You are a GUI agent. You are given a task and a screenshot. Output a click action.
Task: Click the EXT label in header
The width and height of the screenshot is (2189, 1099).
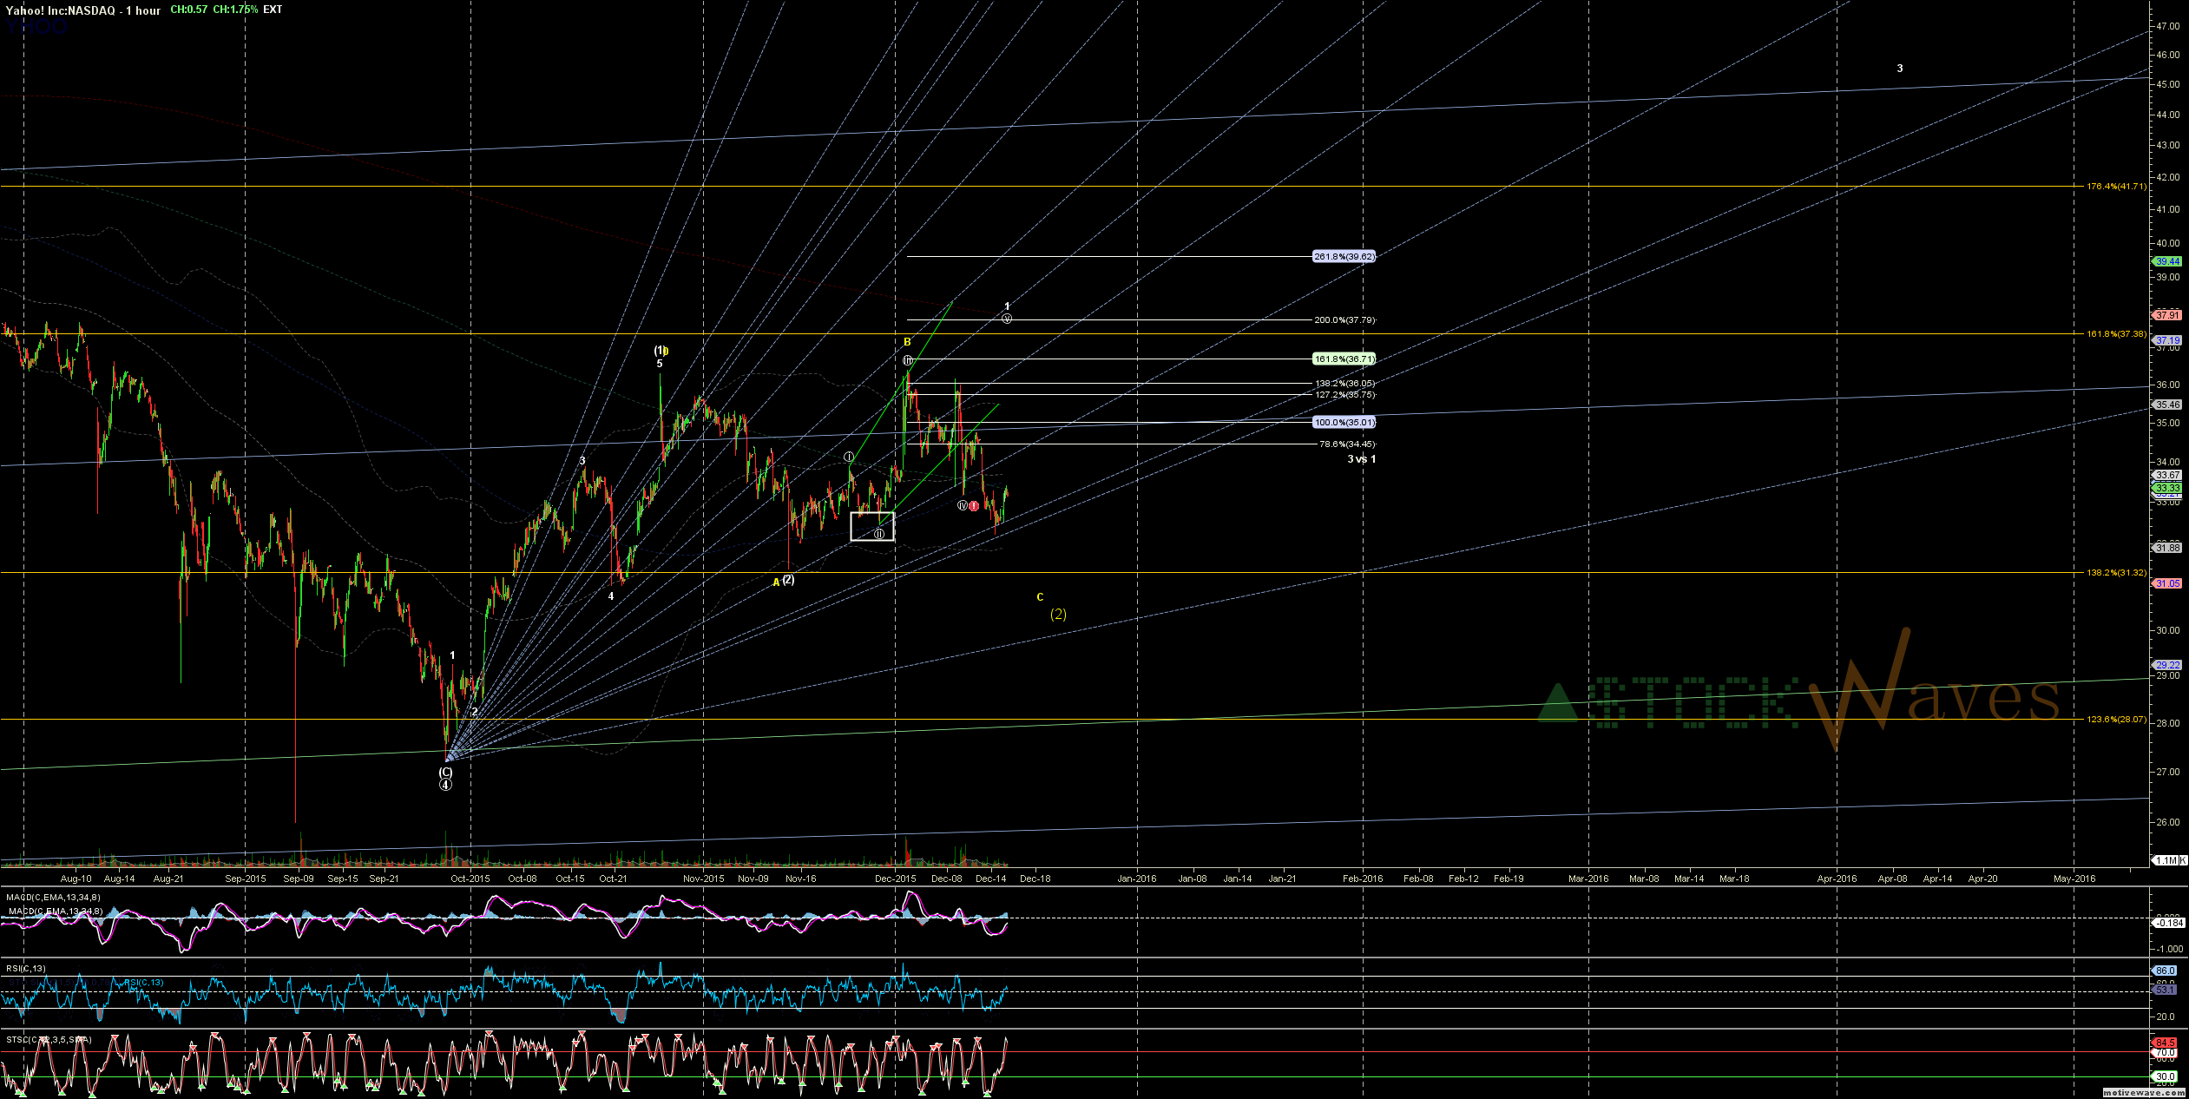point(273,10)
